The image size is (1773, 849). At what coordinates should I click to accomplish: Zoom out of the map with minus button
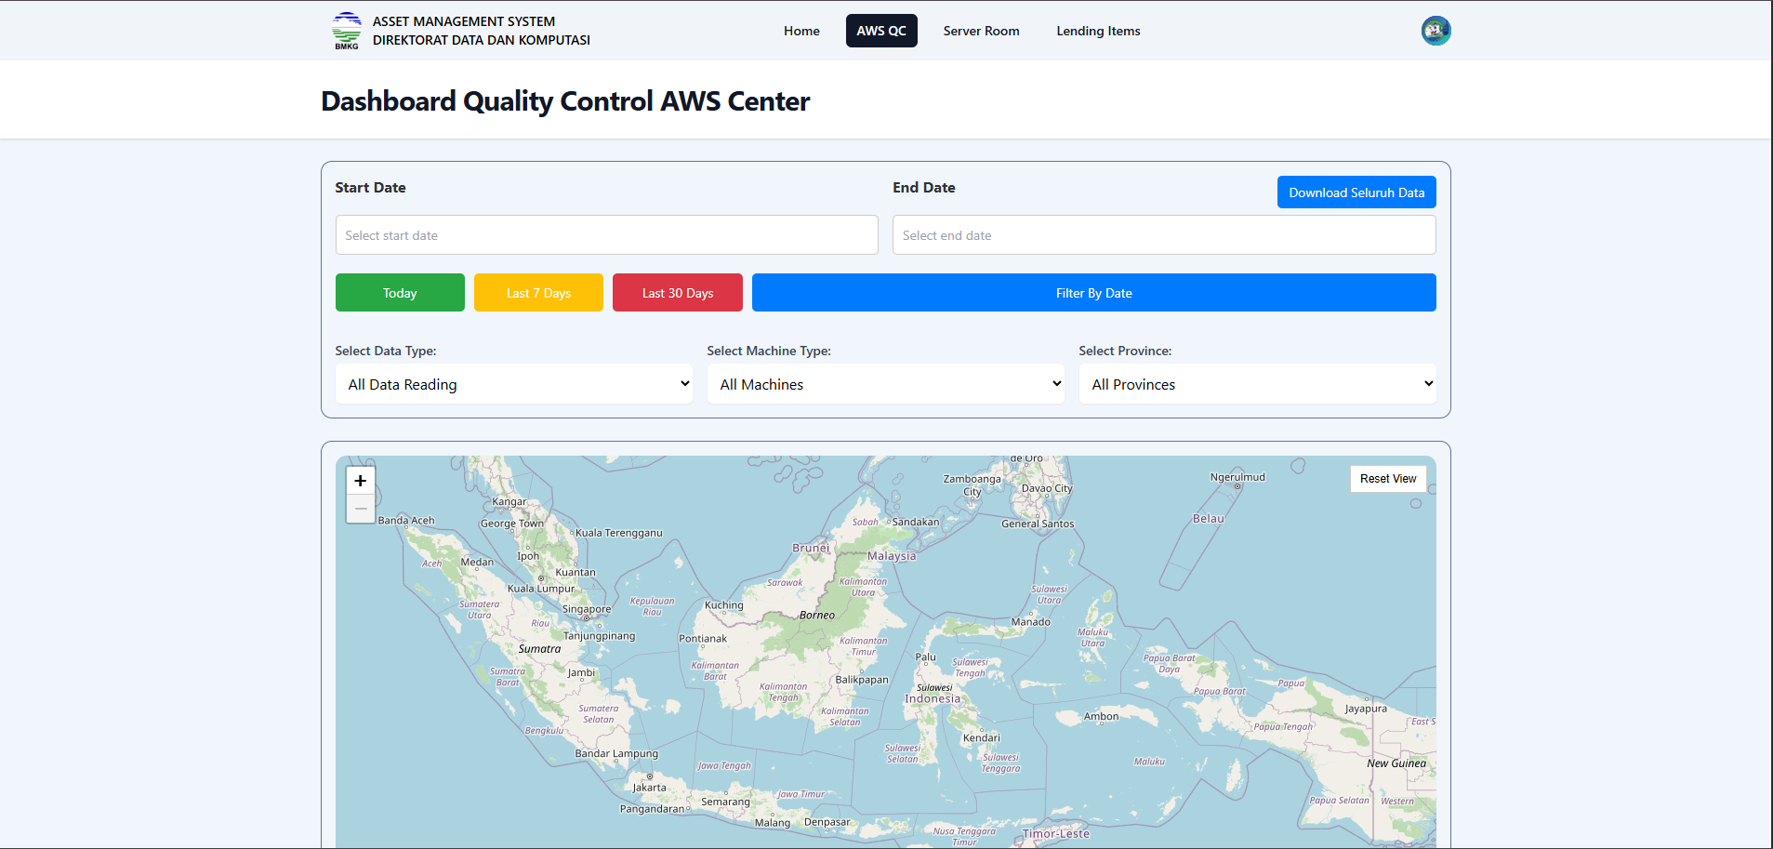point(360,508)
